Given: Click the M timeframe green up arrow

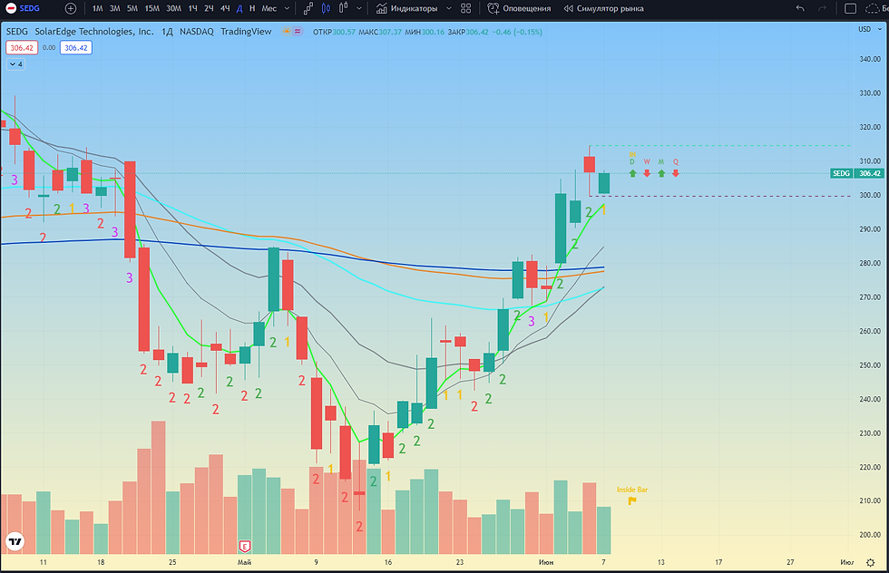Looking at the screenshot, I should 661,173.
